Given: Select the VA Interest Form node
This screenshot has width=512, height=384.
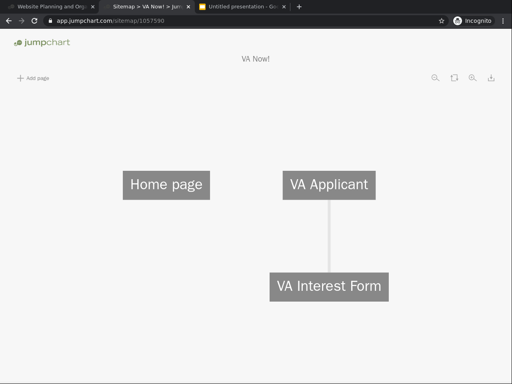Looking at the screenshot, I should tap(329, 287).
